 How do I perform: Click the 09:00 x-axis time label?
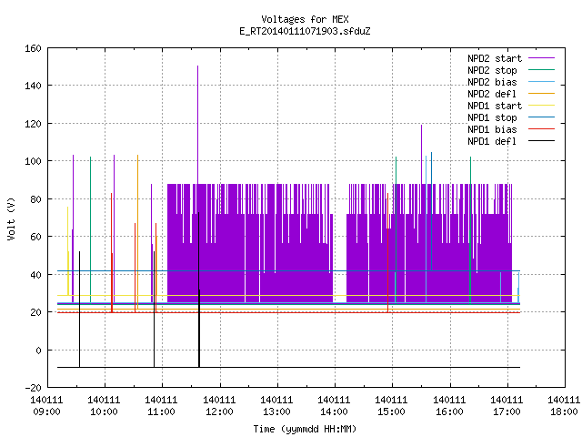[x=46, y=412]
